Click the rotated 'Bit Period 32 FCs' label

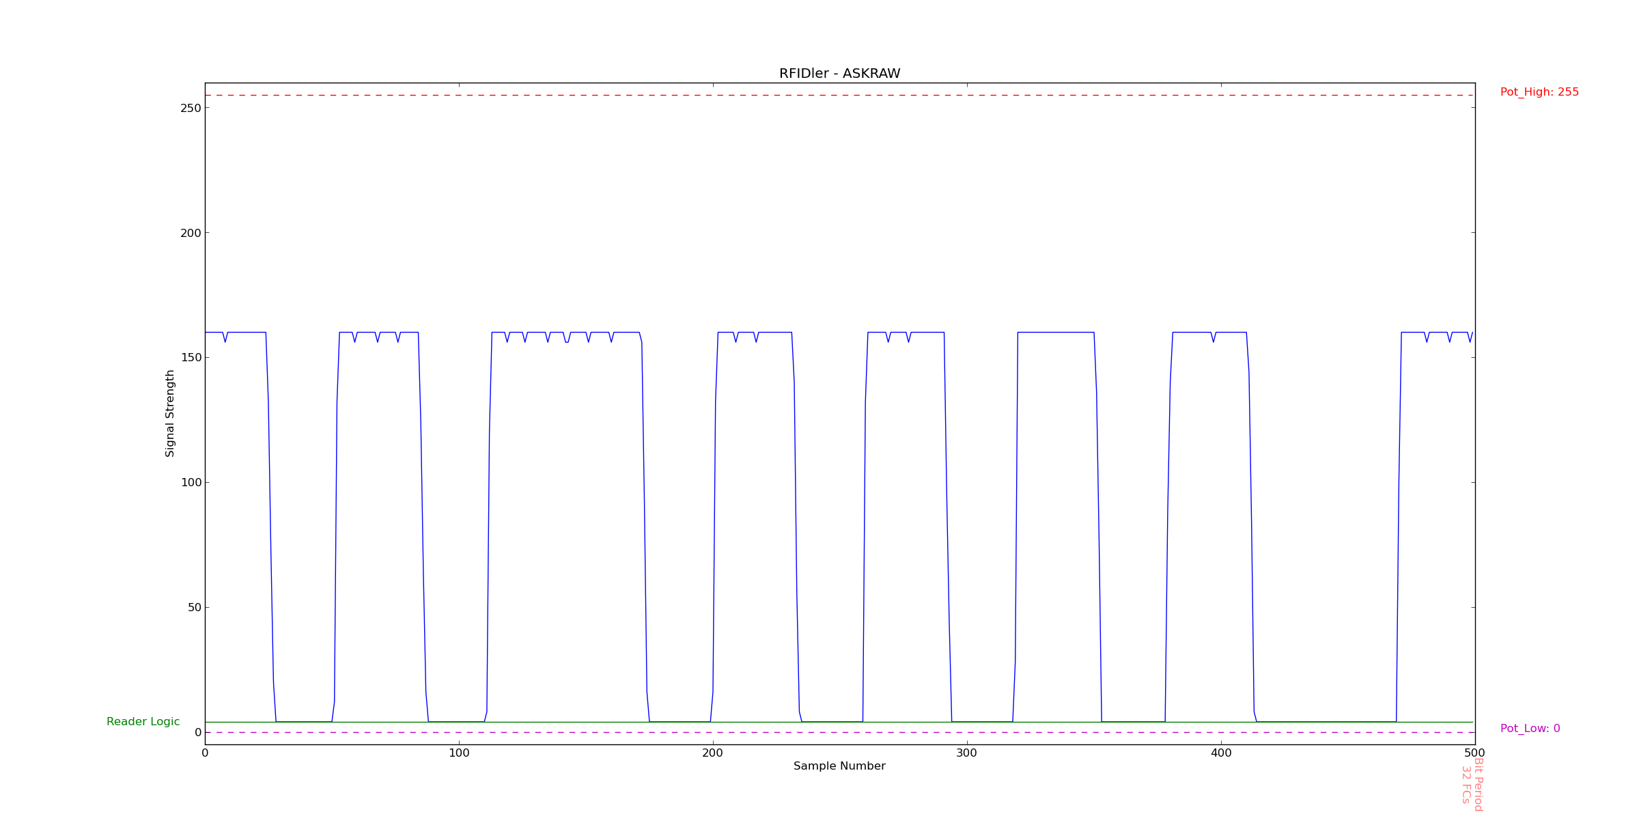click(1472, 784)
